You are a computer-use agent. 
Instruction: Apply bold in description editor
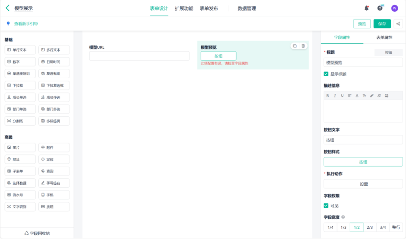pyautogui.click(x=328, y=96)
